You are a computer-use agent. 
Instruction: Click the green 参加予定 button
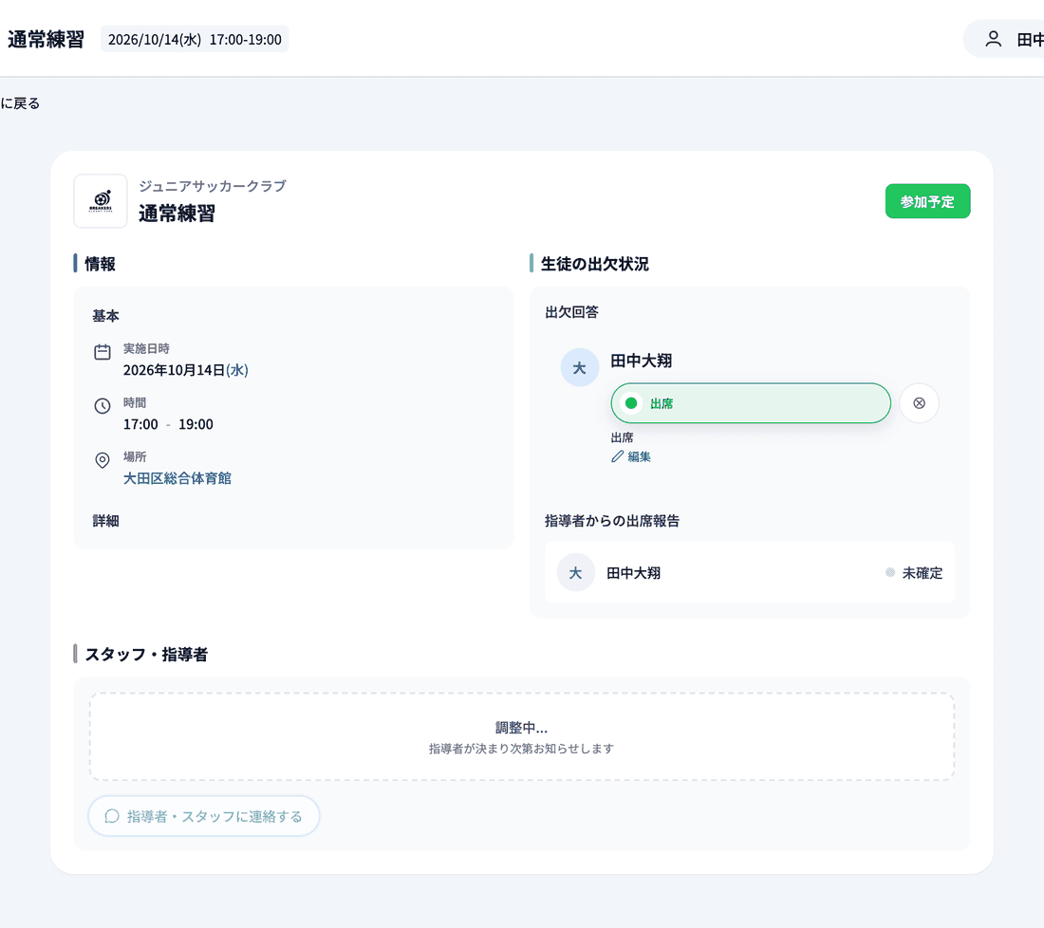coord(927,201)
